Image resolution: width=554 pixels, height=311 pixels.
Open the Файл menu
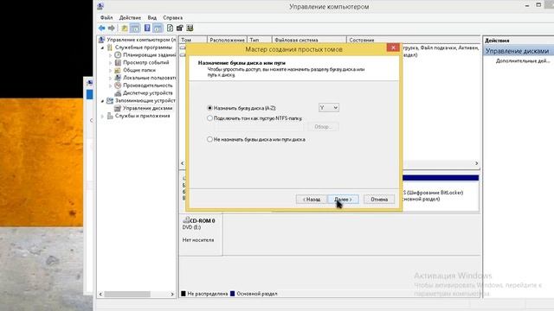[106, 17]
